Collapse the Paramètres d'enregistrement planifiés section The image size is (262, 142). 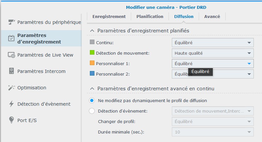point(92,30)
